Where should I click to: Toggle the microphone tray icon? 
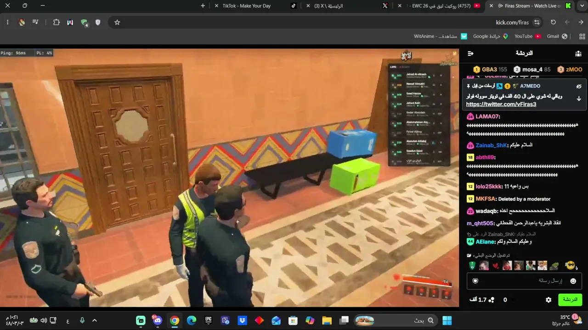82,320
